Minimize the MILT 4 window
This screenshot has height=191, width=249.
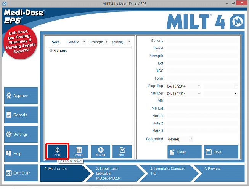tap(227, 3)
